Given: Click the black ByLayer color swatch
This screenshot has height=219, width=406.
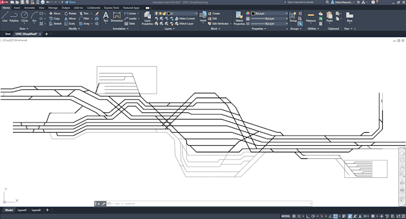Looking at the screenshot, I should pyautogui.click(x=253, y=14).
